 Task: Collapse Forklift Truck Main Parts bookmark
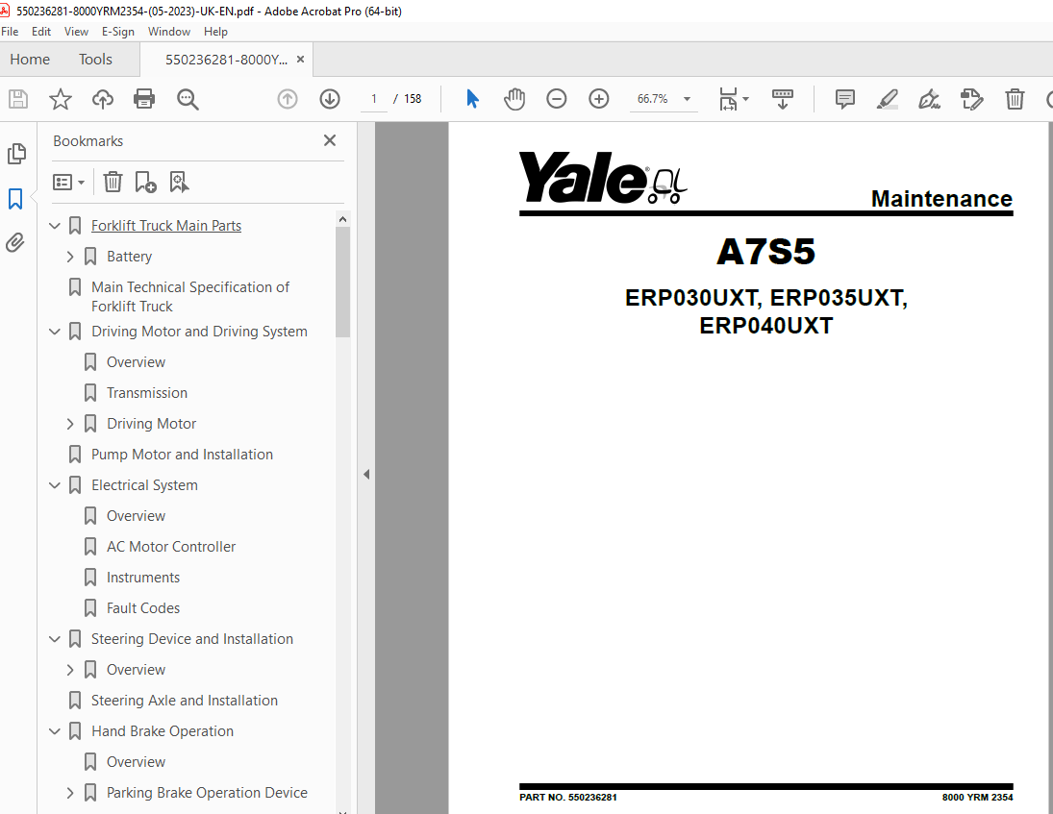point(55,226)
